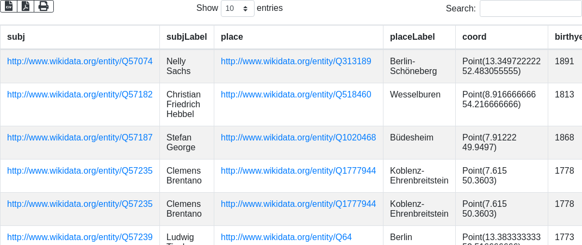Click into the Search input field
This screenshot has width=582, height=245.
pos(530,8)
